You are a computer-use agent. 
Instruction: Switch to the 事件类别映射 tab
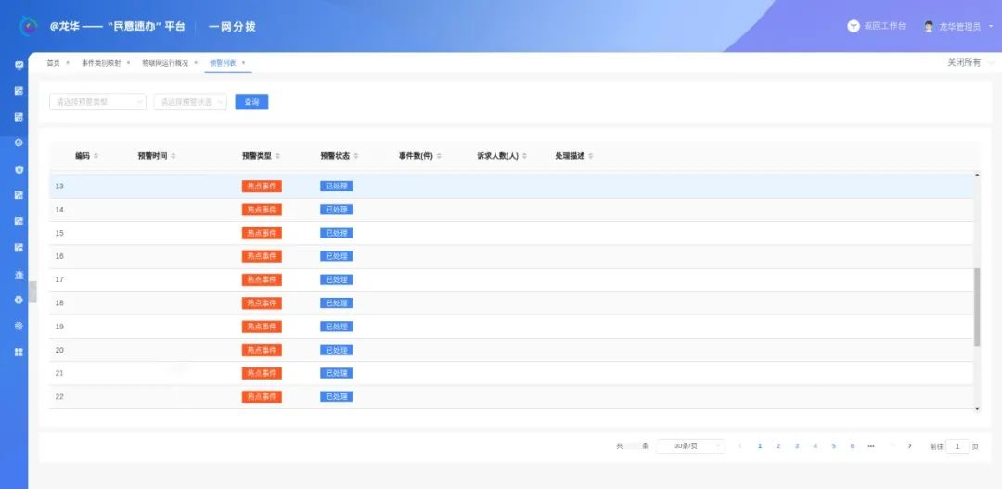(100, 63)
